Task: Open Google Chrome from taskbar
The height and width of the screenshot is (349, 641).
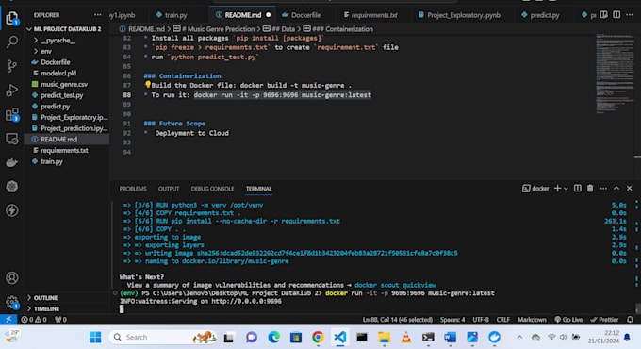Action: click(x=318, y=337)
